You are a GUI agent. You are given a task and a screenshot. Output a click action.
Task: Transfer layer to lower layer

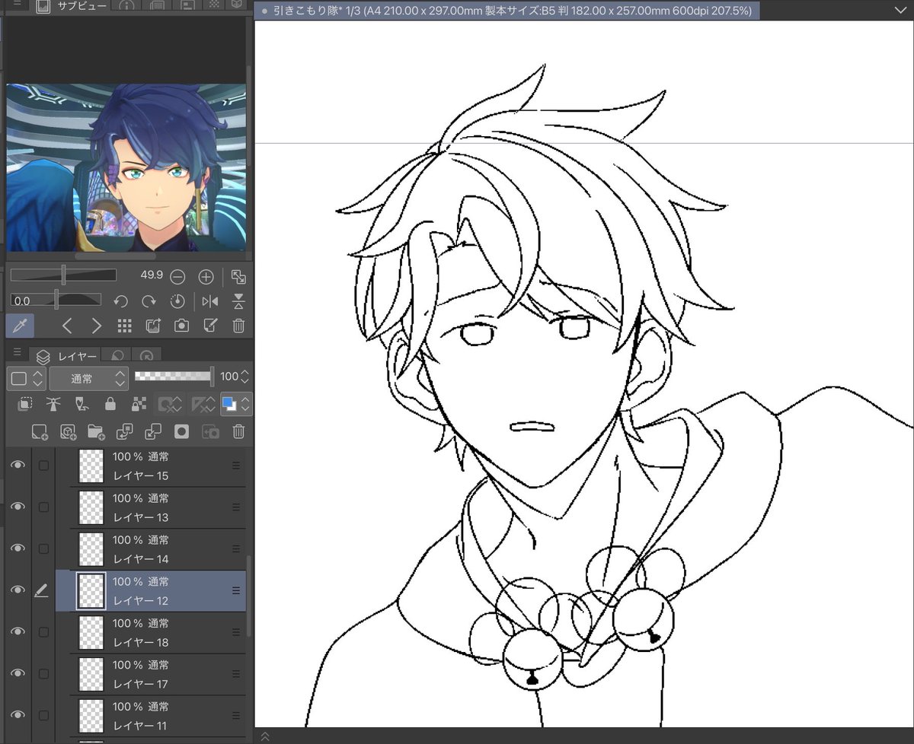pyautogui.click(x=124, y=432)
